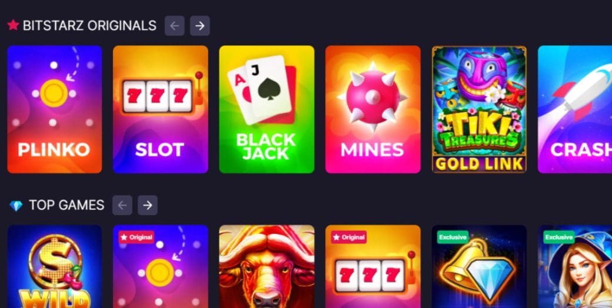Open the red buffalo game tile
The width and height of the screenshot is (612, 308).
[266, 267]
